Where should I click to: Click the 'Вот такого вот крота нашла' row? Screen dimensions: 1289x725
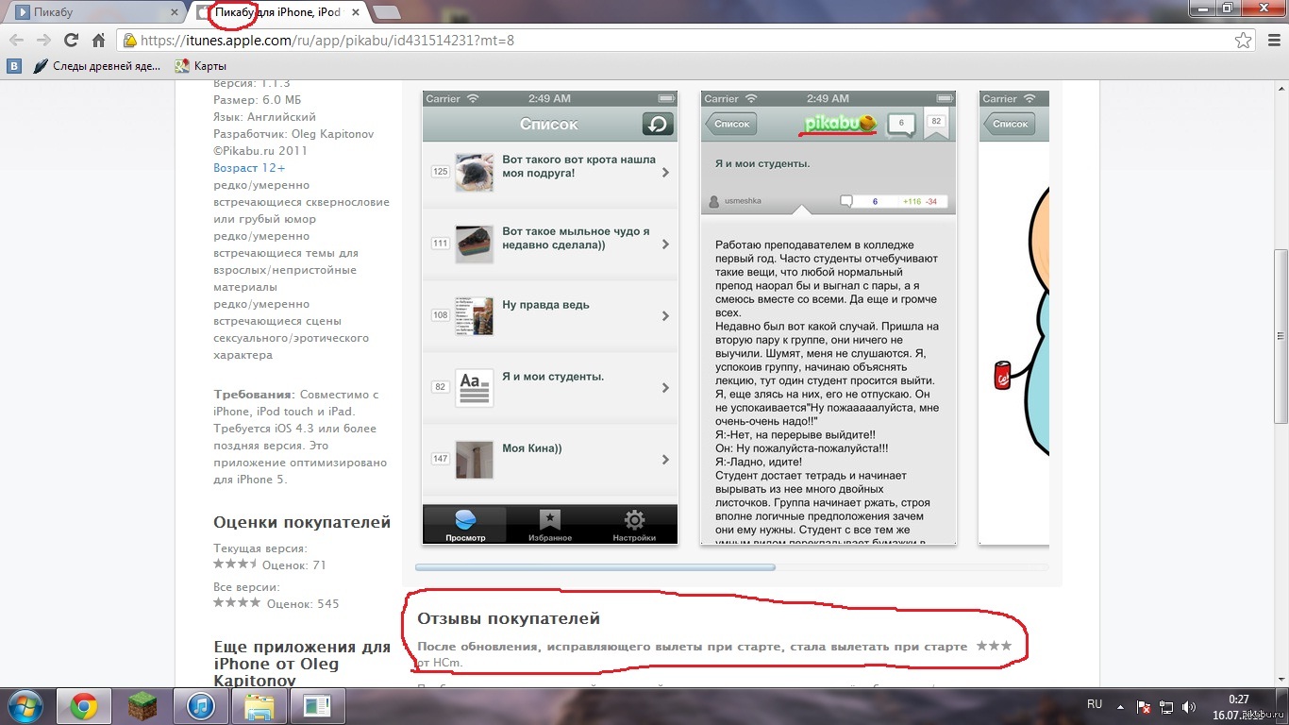coord(550,173)
